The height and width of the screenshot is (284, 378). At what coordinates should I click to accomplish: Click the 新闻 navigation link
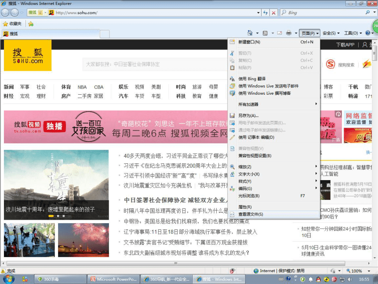(x=9, y=87)
